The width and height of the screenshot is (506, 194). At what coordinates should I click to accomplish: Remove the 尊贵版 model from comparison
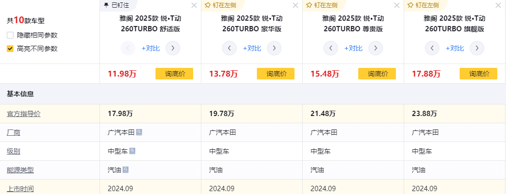[397, 5]
